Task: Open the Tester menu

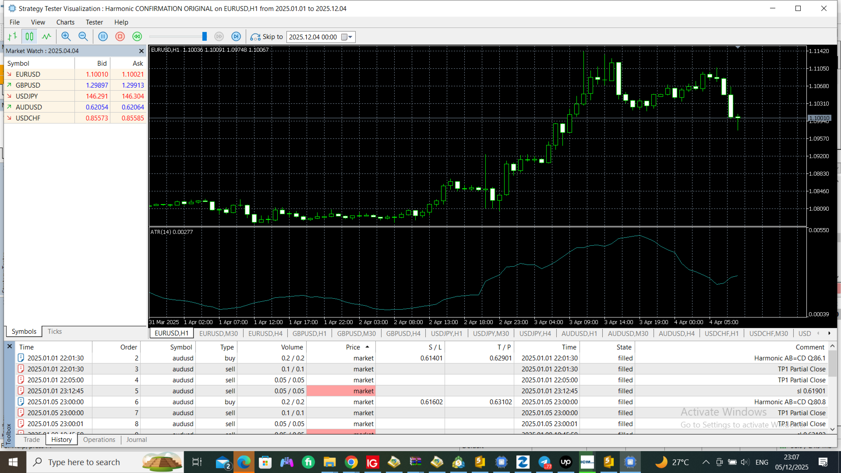Action: pyautogui.click(x=94, y=22)
